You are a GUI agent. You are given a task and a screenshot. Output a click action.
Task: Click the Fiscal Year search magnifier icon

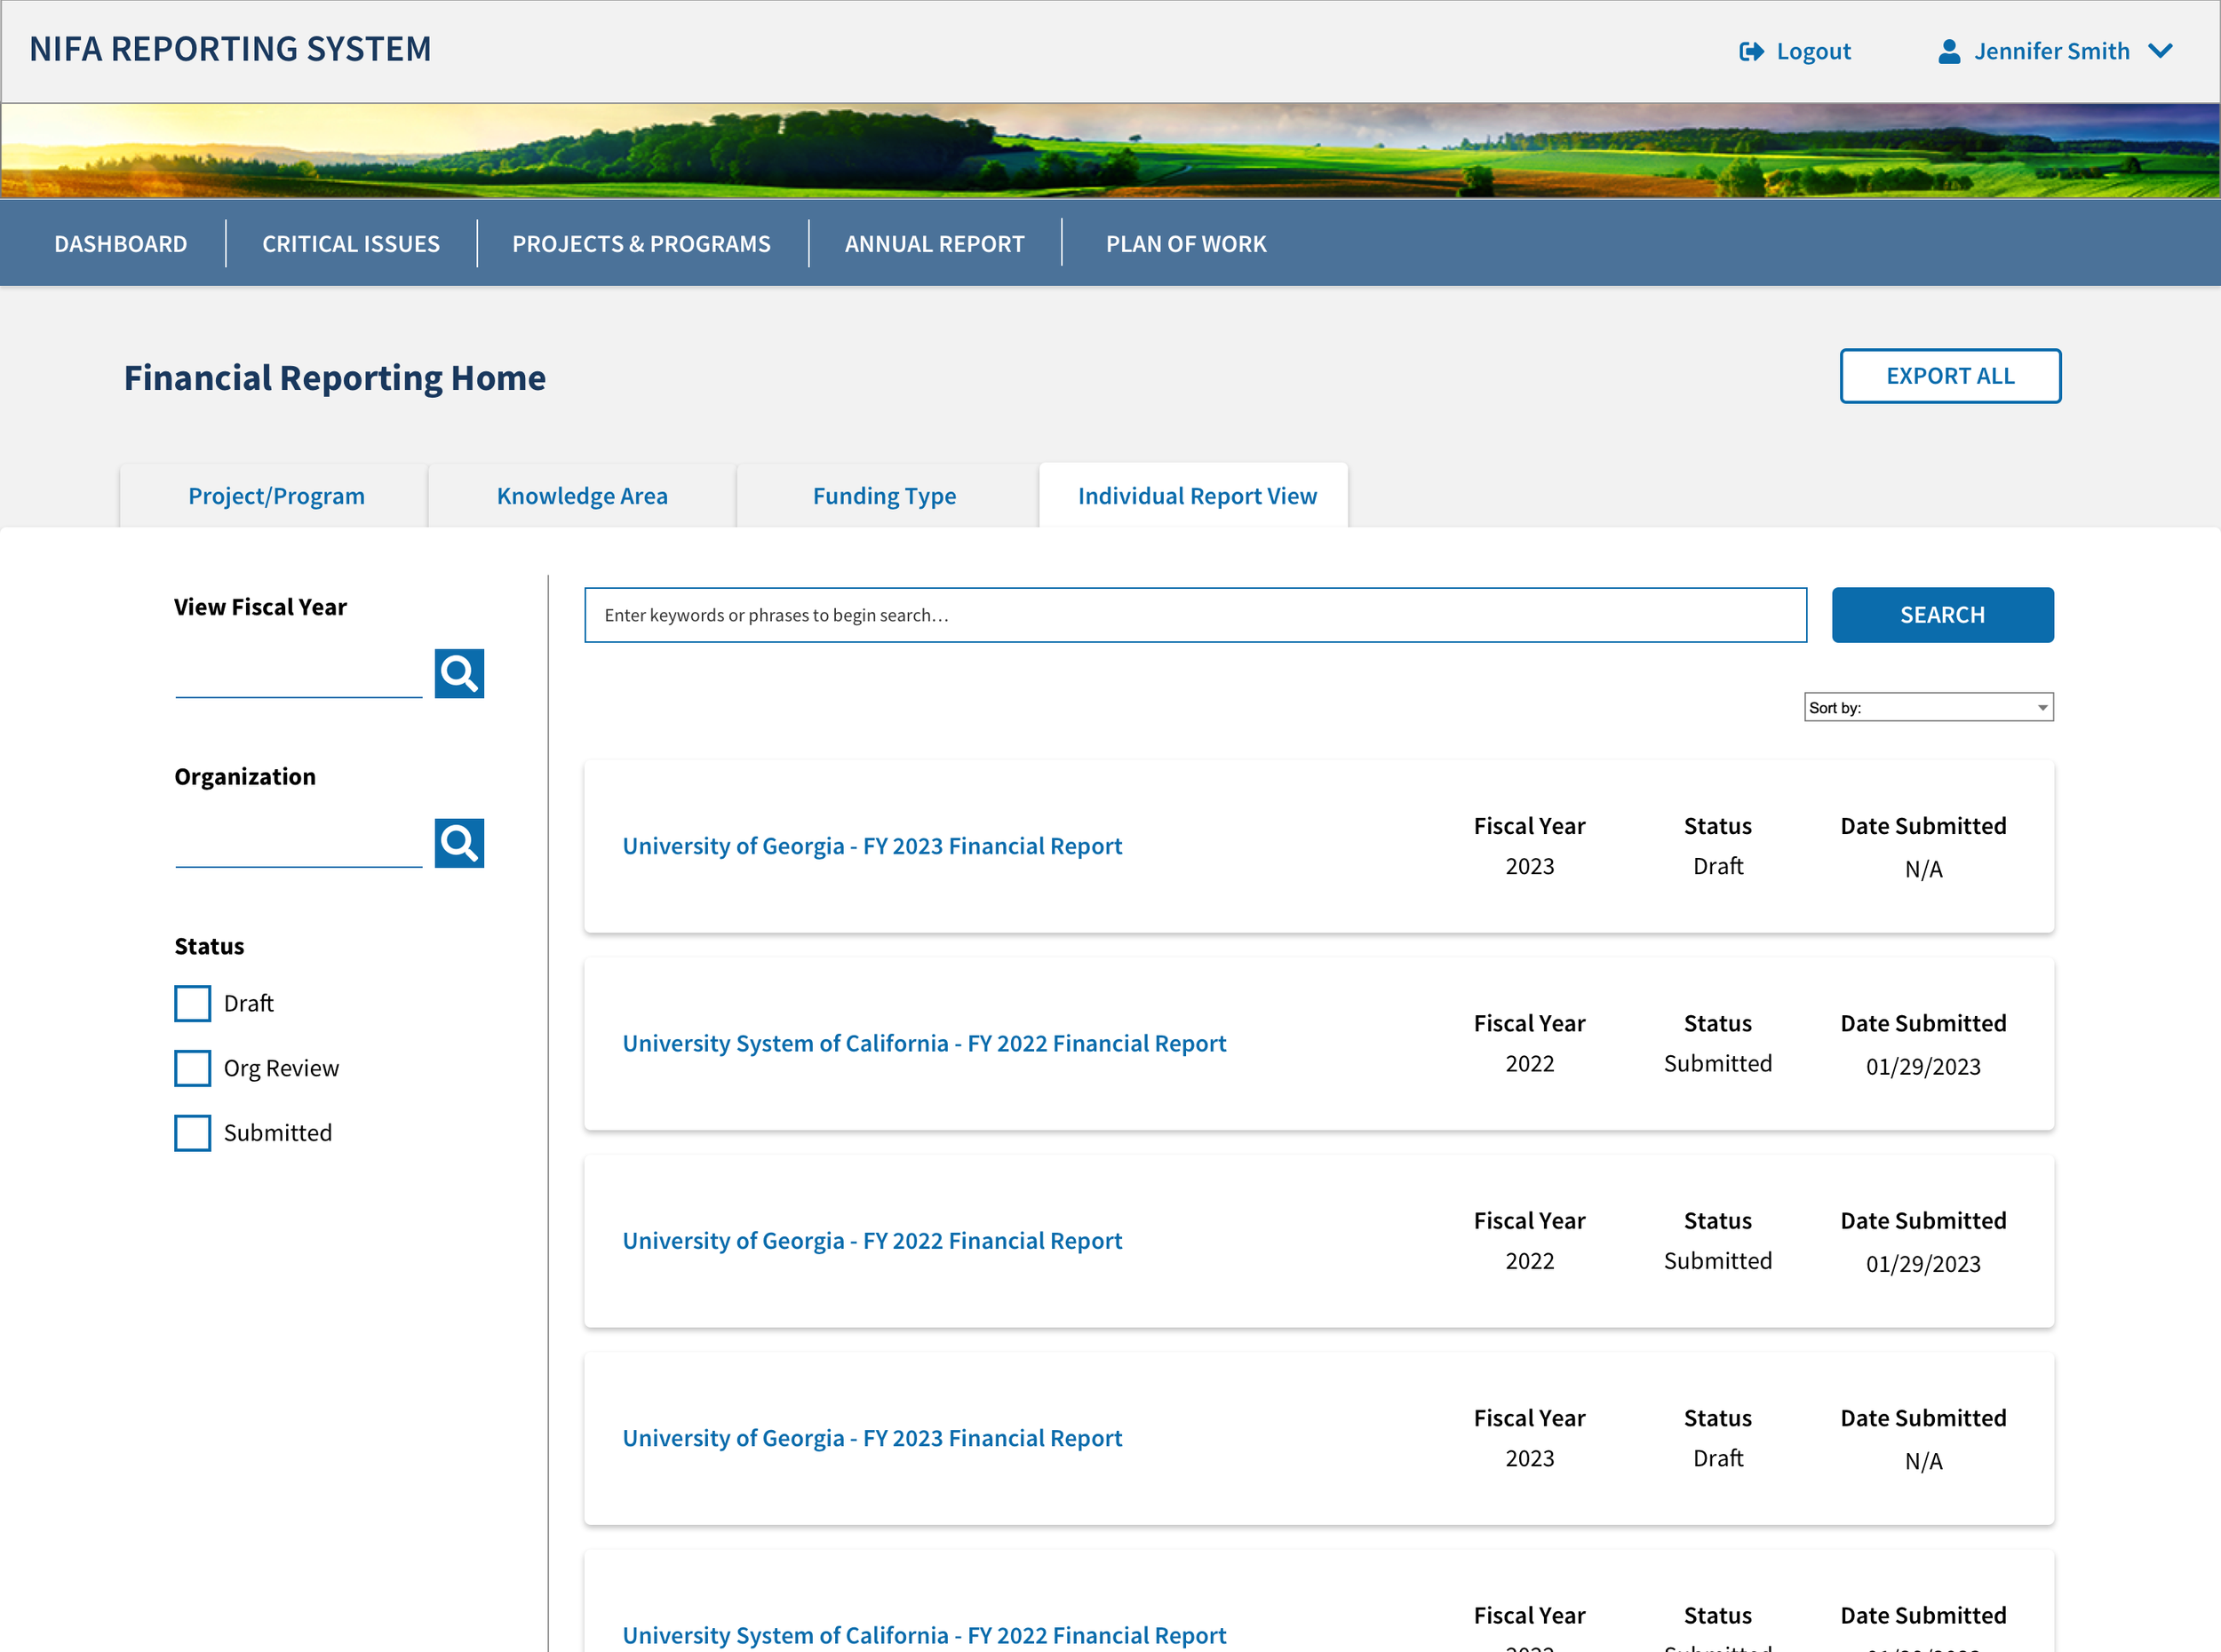point(459,673)
